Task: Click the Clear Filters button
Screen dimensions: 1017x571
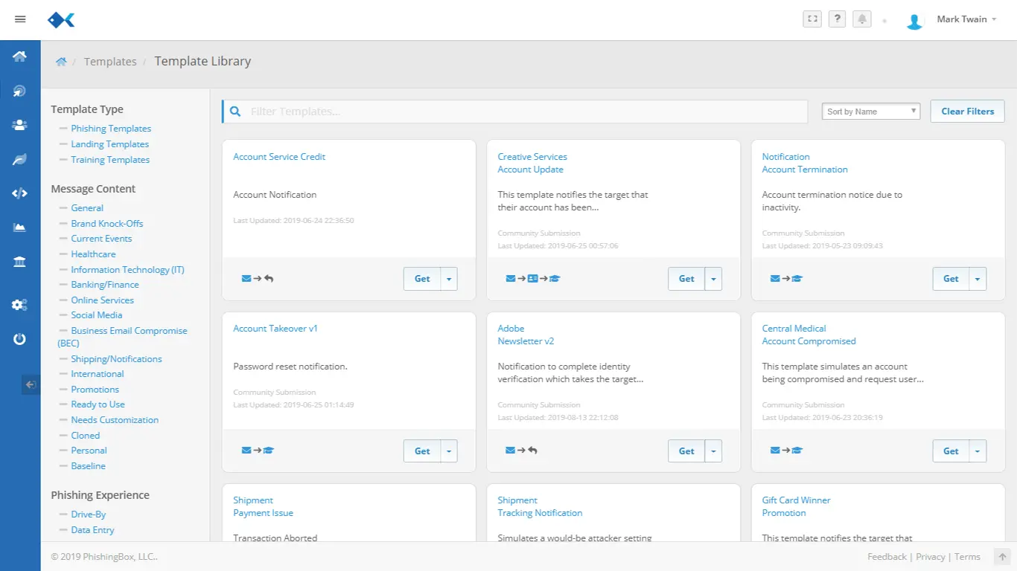Action: [967, 112]
